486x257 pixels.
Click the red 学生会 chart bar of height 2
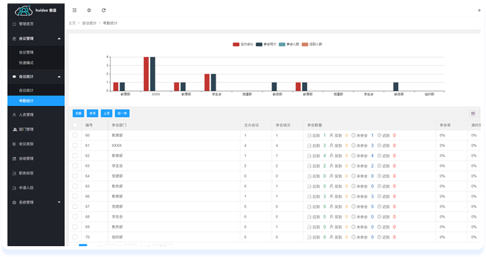click(x=207, y=83)
